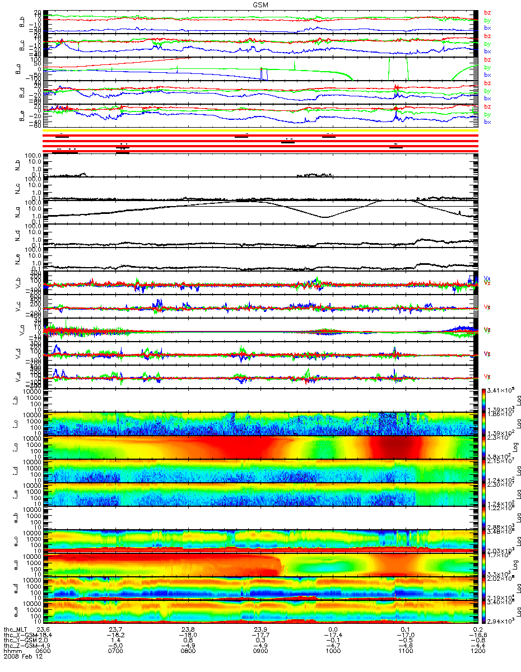521x672 pixels.
Task: Click the X-GSM value -16.6
Action: coord(477,635)
